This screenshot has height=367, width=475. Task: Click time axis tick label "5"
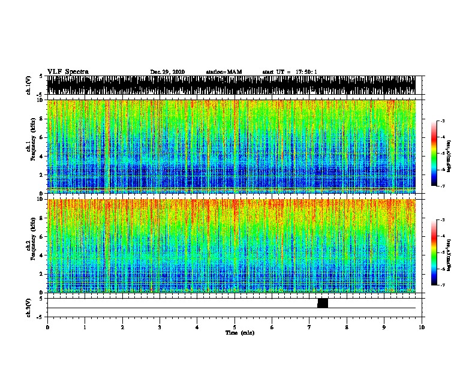click(x=235, y=327)
